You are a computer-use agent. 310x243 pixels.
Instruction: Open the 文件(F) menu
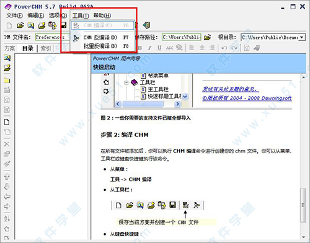(x=14, y=15)
